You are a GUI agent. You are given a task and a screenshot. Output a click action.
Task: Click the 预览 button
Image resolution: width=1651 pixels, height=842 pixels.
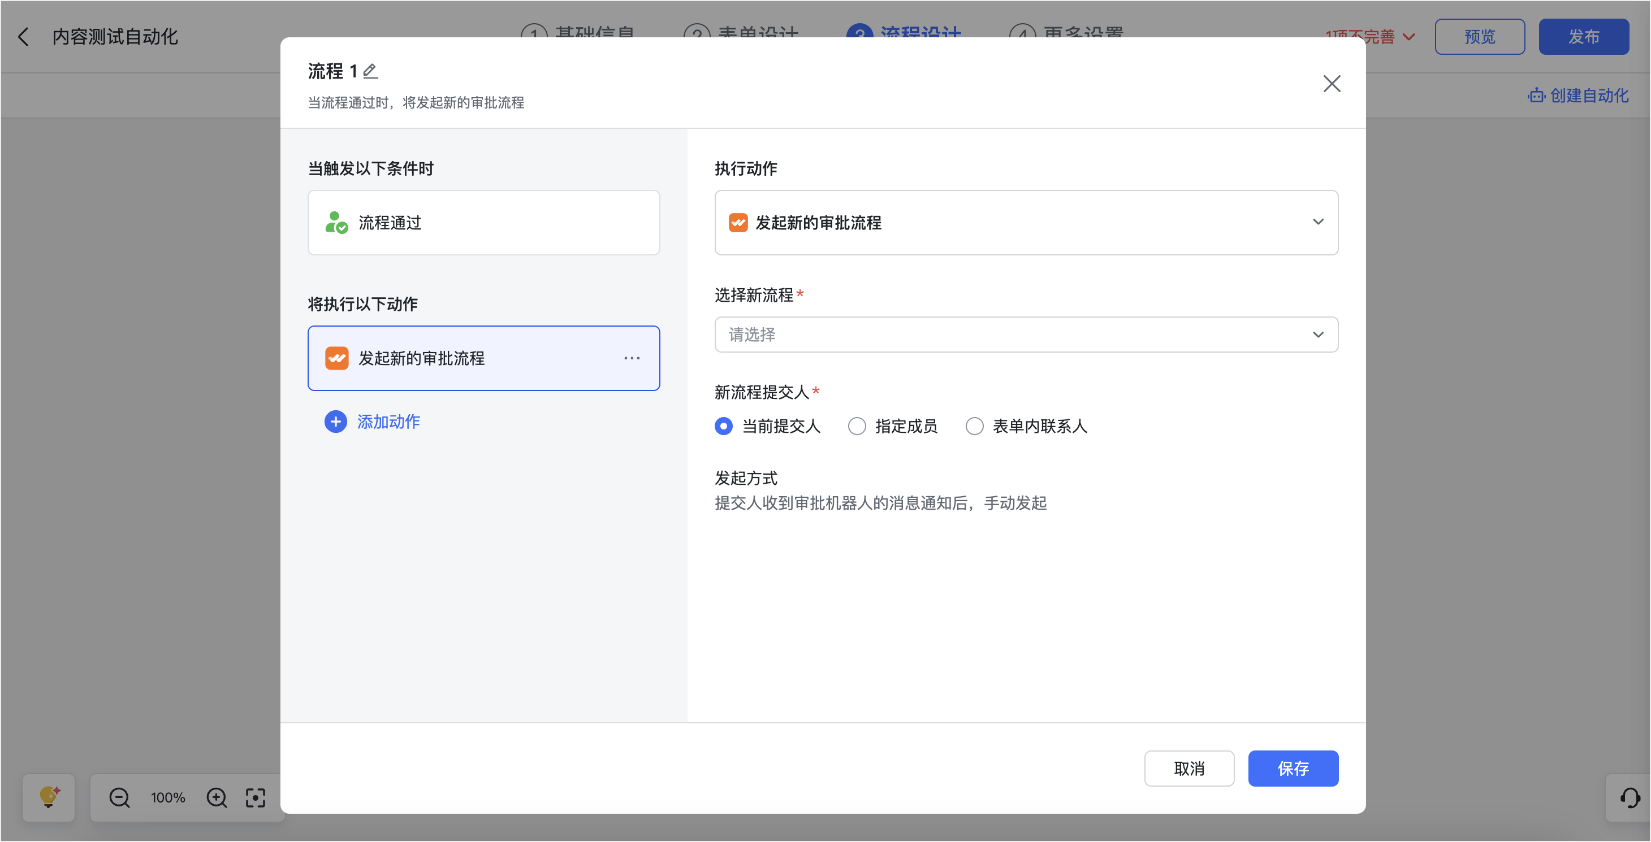[1479, 37]
